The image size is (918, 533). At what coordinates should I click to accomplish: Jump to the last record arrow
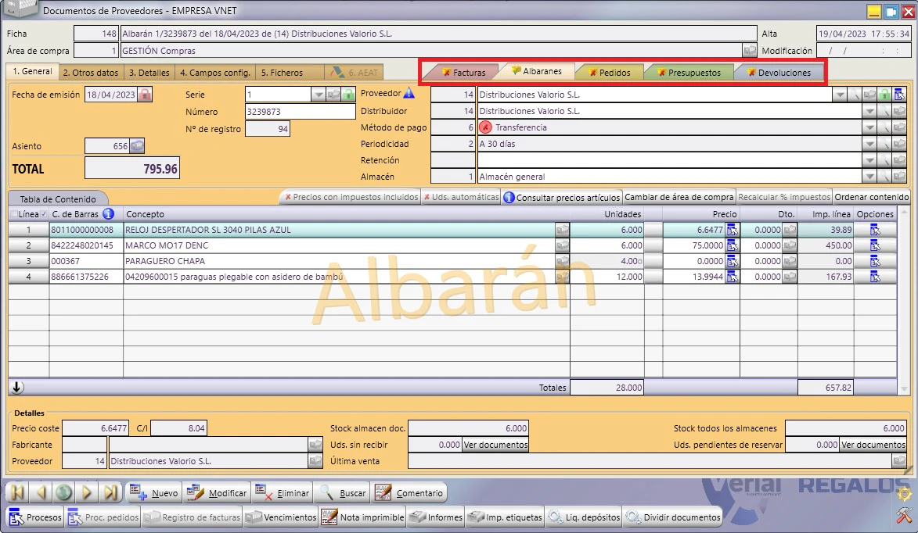point(110,492)
